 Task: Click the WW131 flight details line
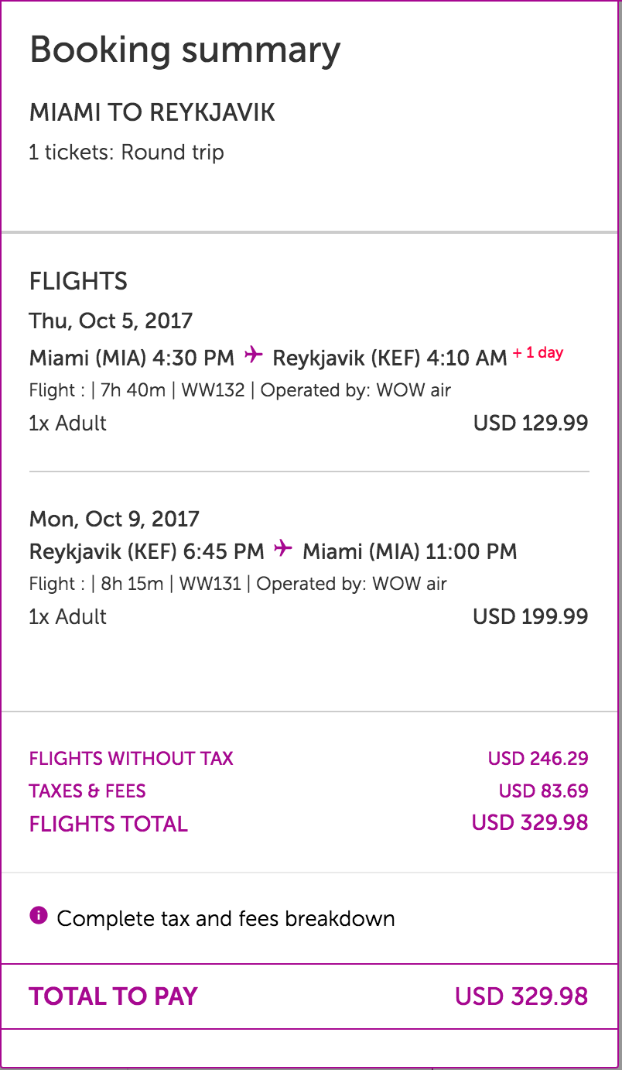click(238, 584)
